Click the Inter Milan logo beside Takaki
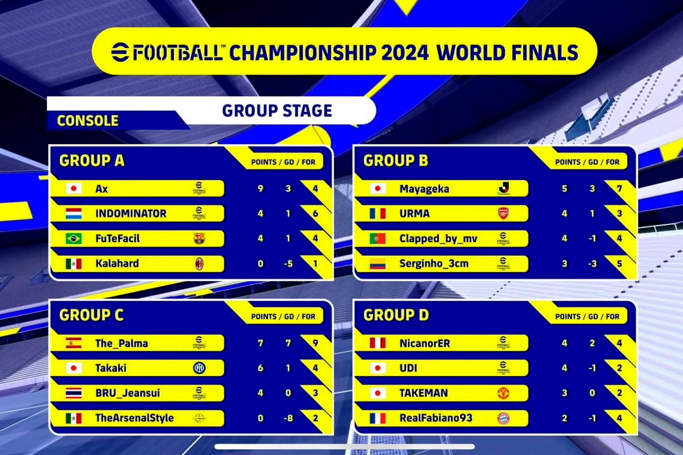 point(199,368)
